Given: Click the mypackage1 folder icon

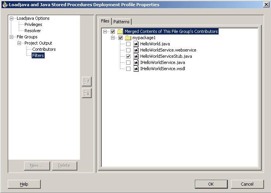Looking at the screenshot, I should (128, 38).
